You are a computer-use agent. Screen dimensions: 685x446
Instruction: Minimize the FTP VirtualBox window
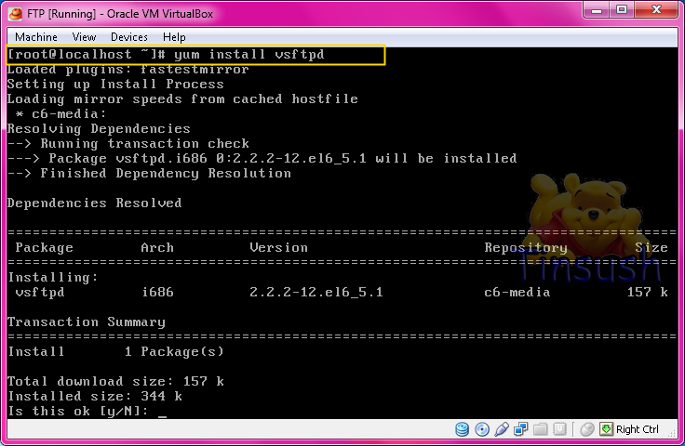[597, 9]
